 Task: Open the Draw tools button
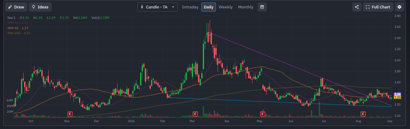pos(16,7)
